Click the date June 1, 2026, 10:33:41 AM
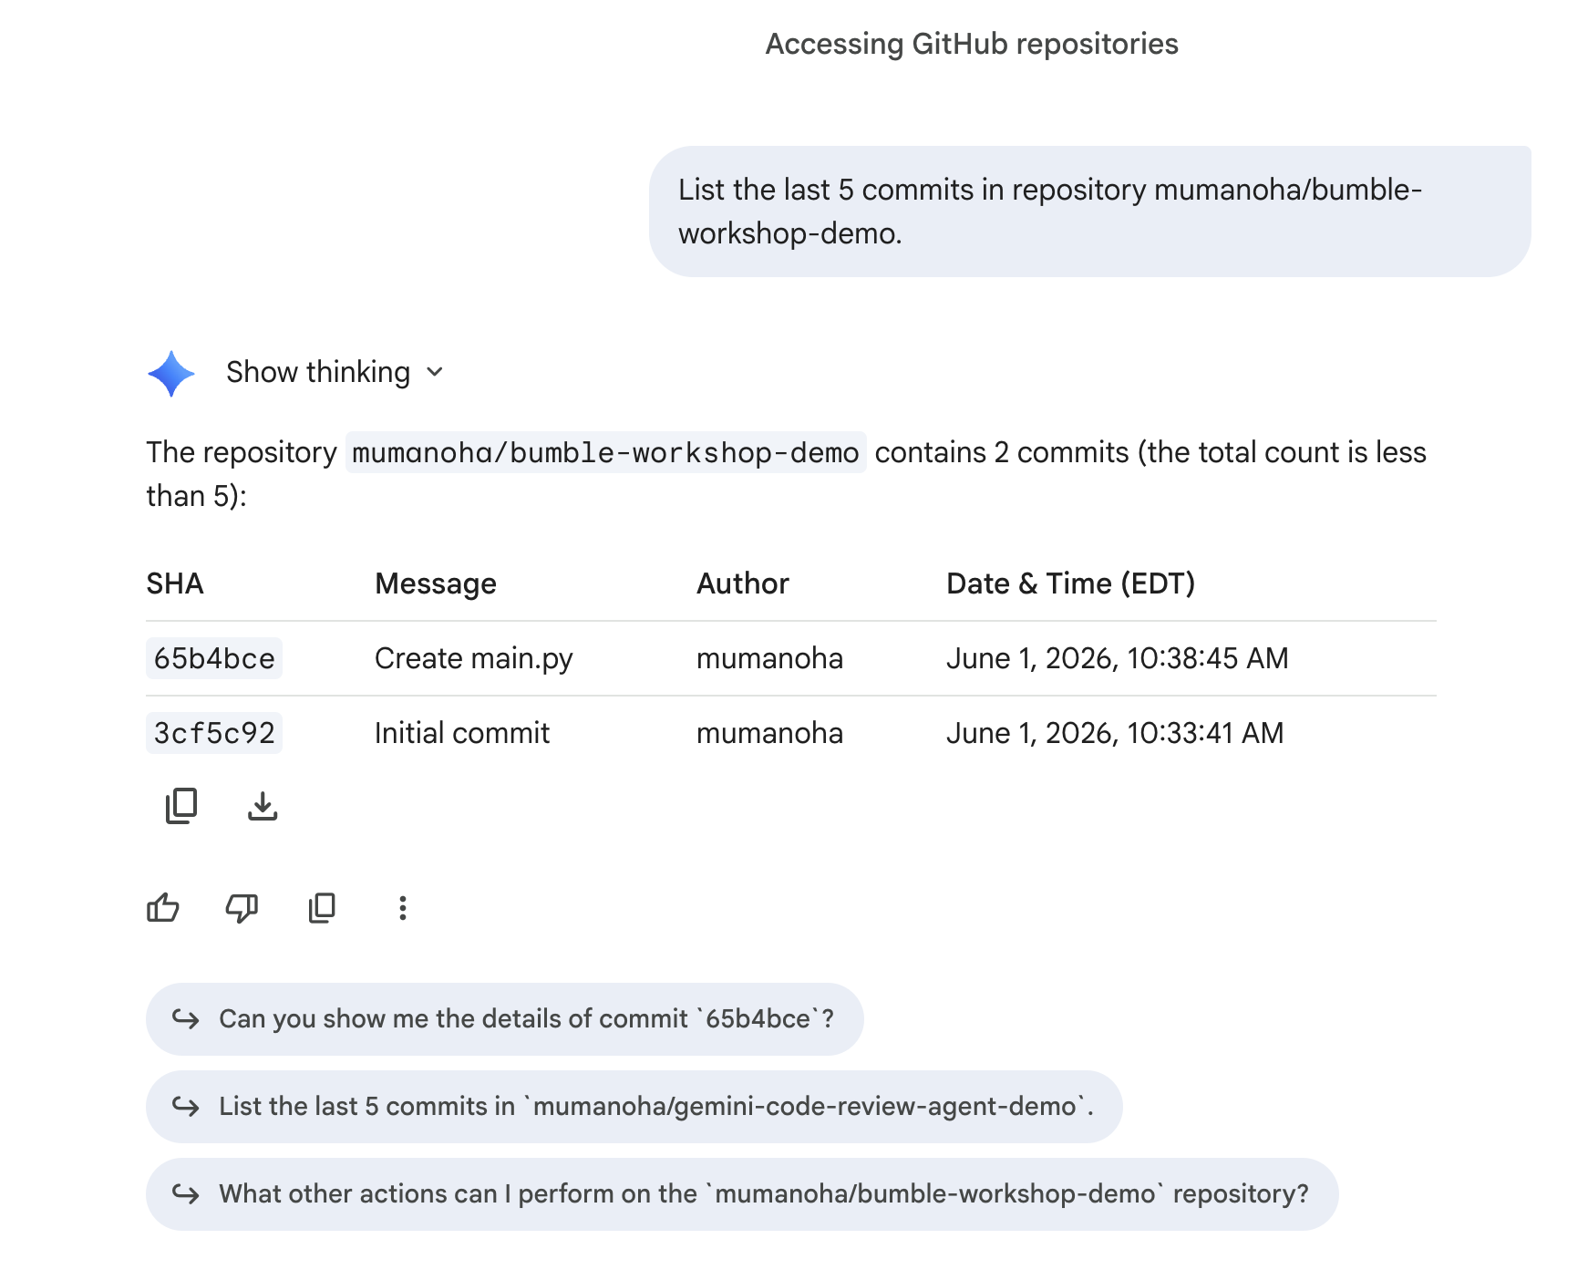Screen dimensions: 1588x1280 pyautogui.click(x=1115, y=733)
